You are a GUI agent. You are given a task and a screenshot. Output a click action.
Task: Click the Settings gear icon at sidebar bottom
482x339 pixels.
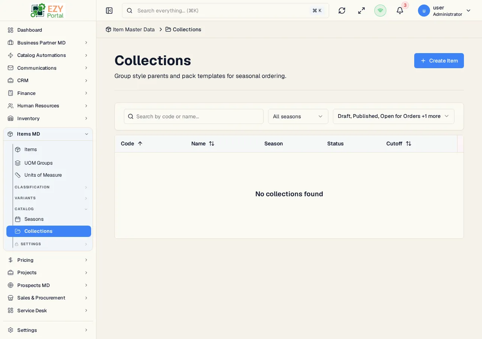point(11,330)
